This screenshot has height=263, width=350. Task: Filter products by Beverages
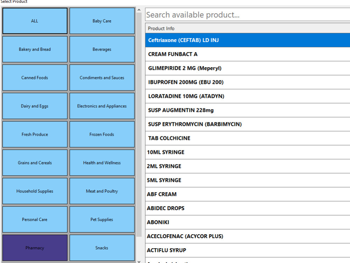[x=102, y=49]
